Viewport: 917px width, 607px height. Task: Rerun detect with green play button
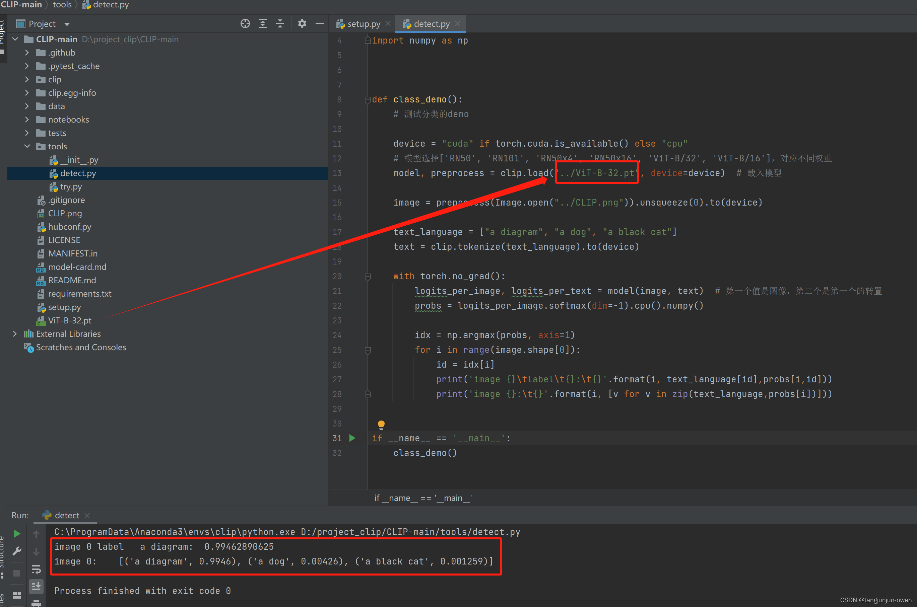17,534
